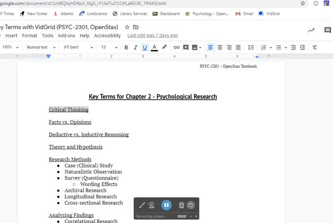Image resolution: width=333 pixels, height=223 pixels.
Task: Toggle bulleted list
Action: point(279,48)
